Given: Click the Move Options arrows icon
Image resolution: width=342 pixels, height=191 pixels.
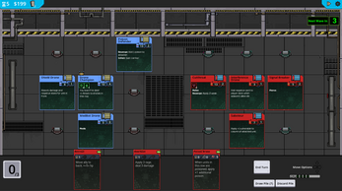Looking at the screenshot, I should tap(317, 167).
